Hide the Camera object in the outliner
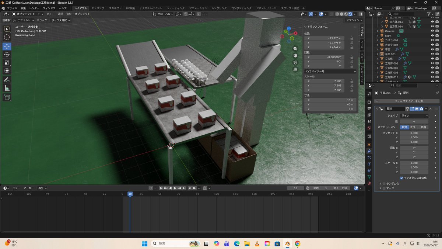This screenshot has width=442, height=249. click(432, 31)
